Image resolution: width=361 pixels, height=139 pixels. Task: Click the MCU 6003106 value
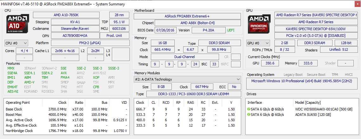pos(119,29)
